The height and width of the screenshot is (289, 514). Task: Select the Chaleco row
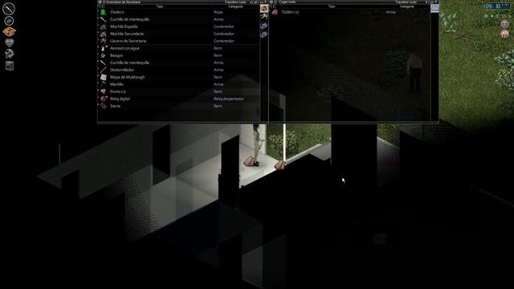coord(178,12)
